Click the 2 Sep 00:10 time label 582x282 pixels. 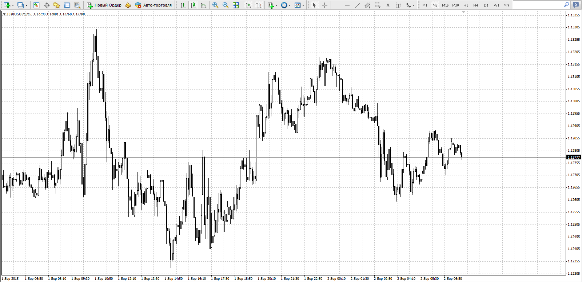pos(336,279)
